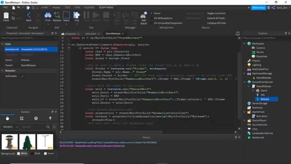Click the new file icon in quick access
Screen dimensions: 291x164
tap(14, 8)
